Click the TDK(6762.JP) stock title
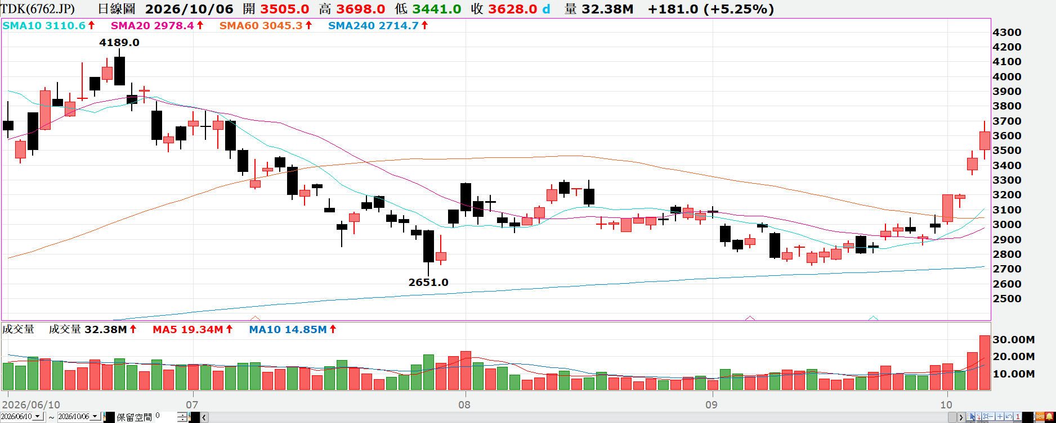This screenshot has width=1056, height=423. point(38,9)
